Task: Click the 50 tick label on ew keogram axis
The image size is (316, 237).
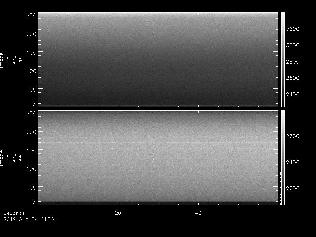Action: [x=33, y=187]
